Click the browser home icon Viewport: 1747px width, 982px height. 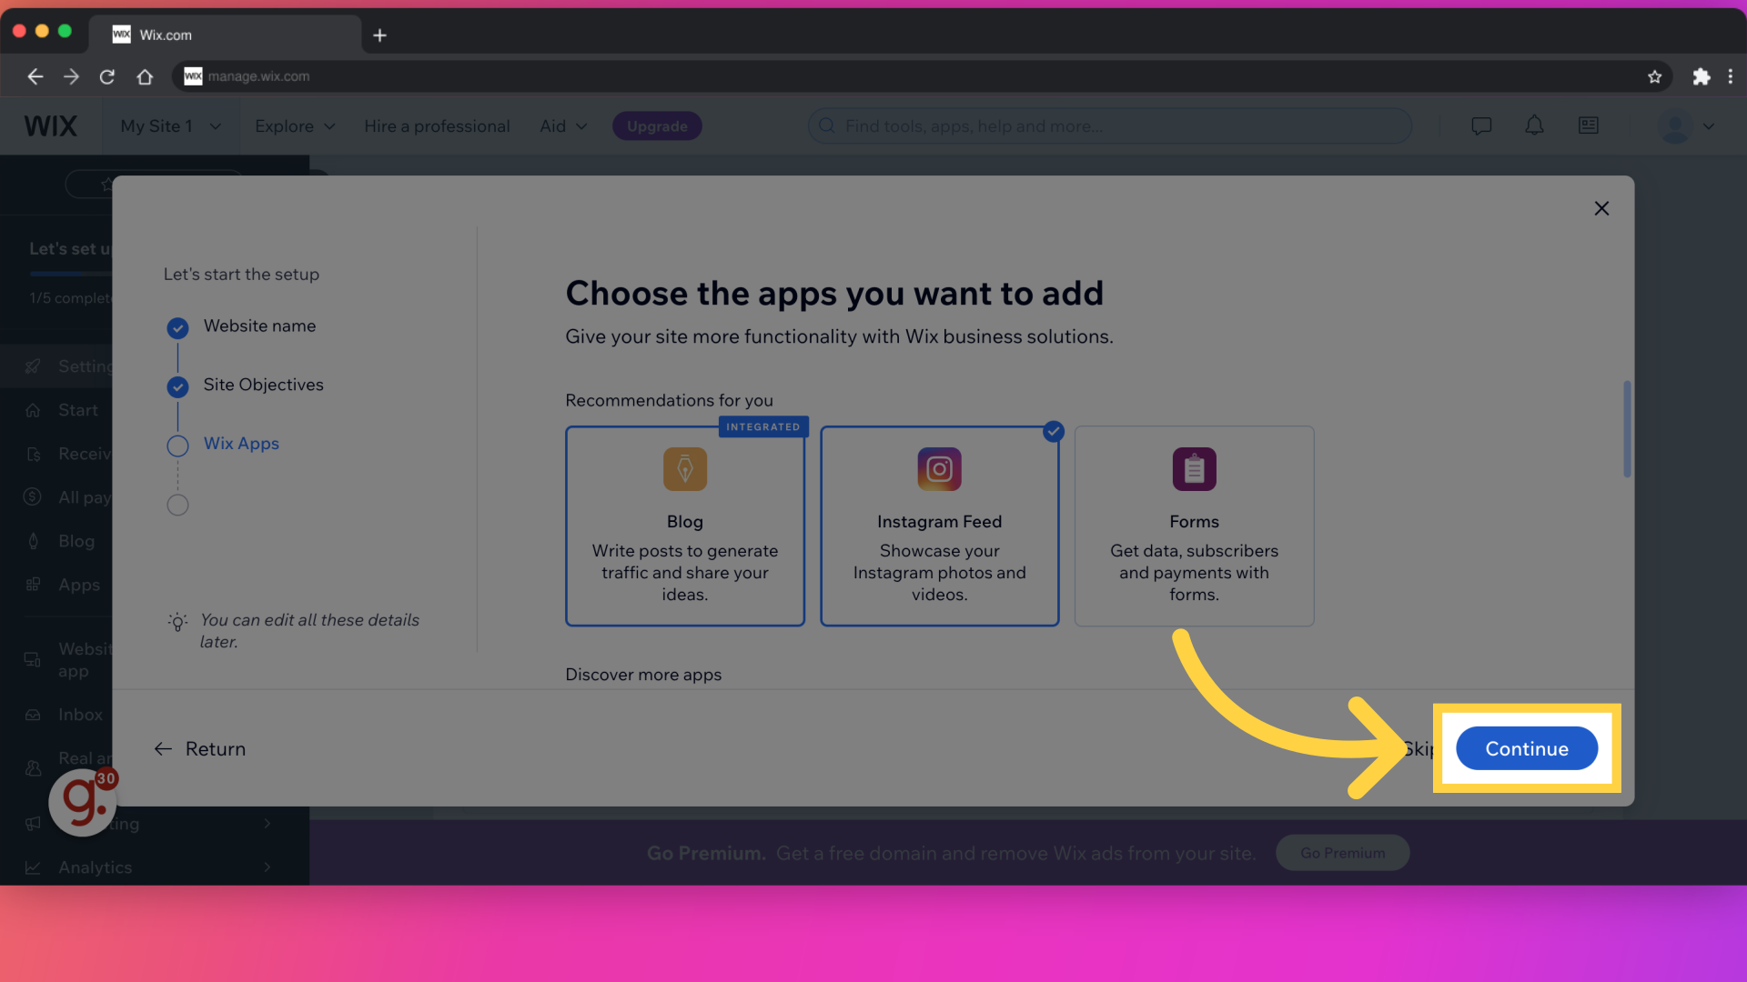tap(145, 76)
